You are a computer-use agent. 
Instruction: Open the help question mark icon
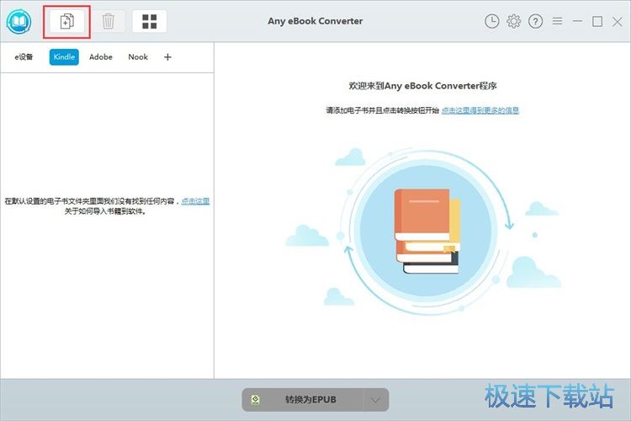(536, 22)
